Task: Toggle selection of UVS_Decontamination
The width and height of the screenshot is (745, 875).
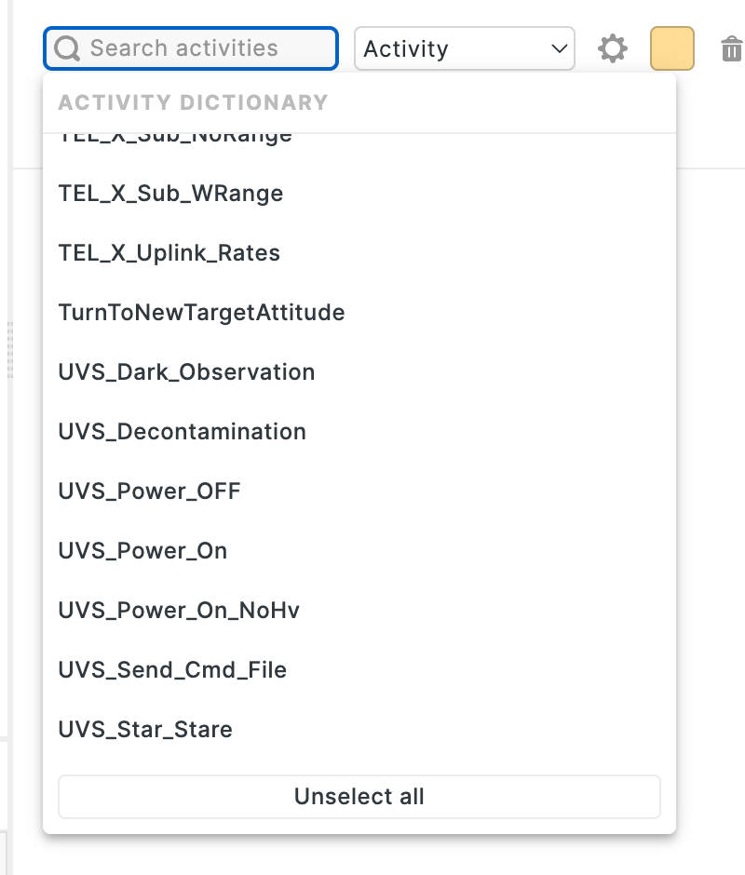Action: (182, 431)
